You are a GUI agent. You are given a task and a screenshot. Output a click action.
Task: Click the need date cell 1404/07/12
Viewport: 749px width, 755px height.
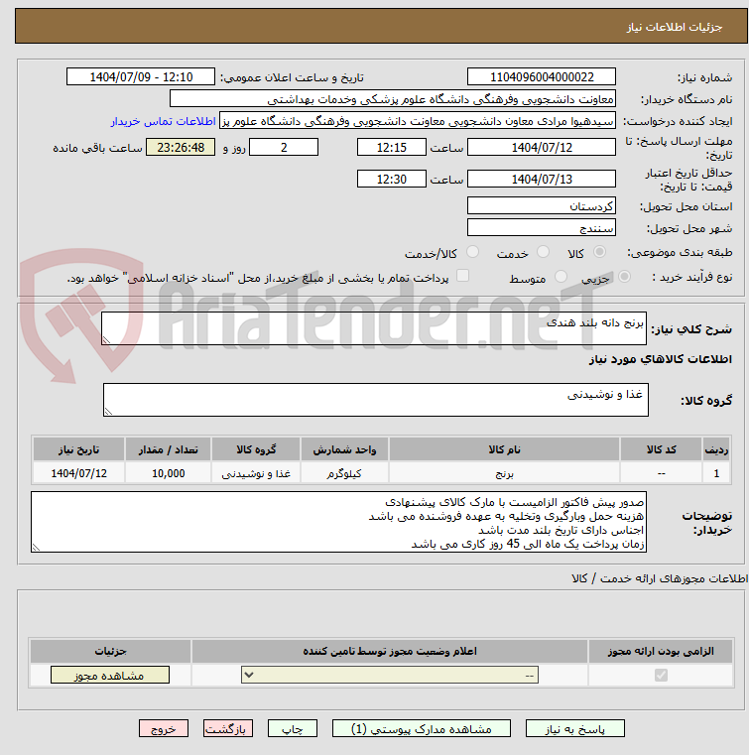[x=79, y=473]
